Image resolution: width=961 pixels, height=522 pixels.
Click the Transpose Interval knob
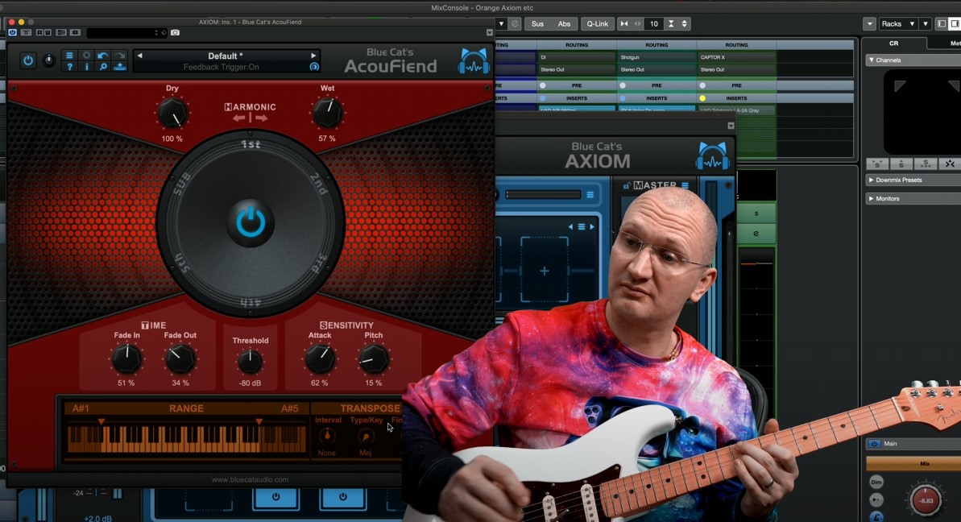point(327,437)
